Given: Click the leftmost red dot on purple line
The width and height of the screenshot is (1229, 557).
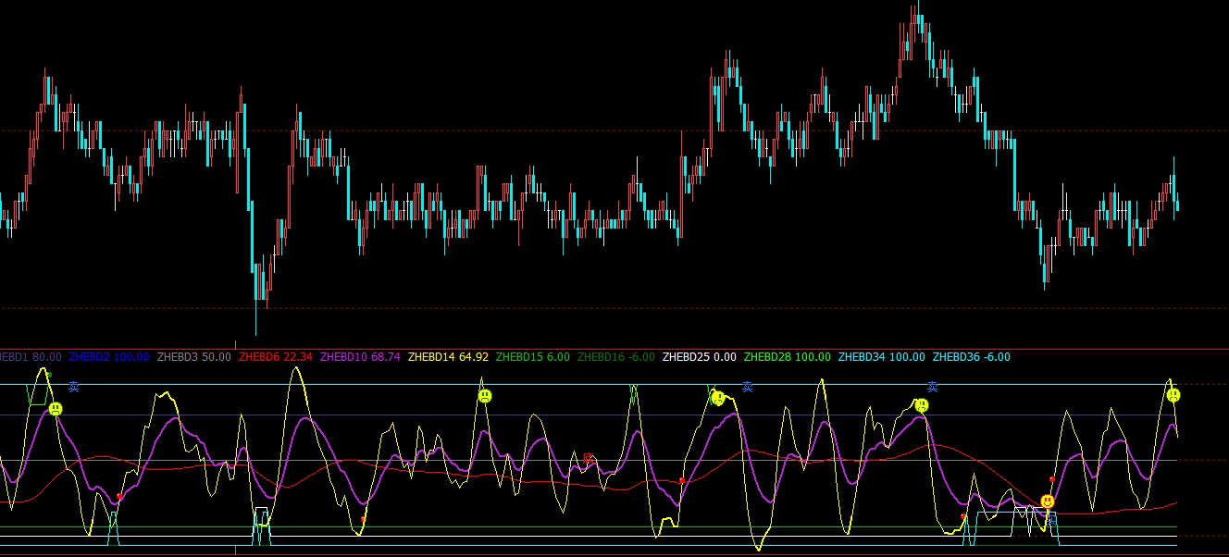Looking at the screenshot, I should pos(119,497).
